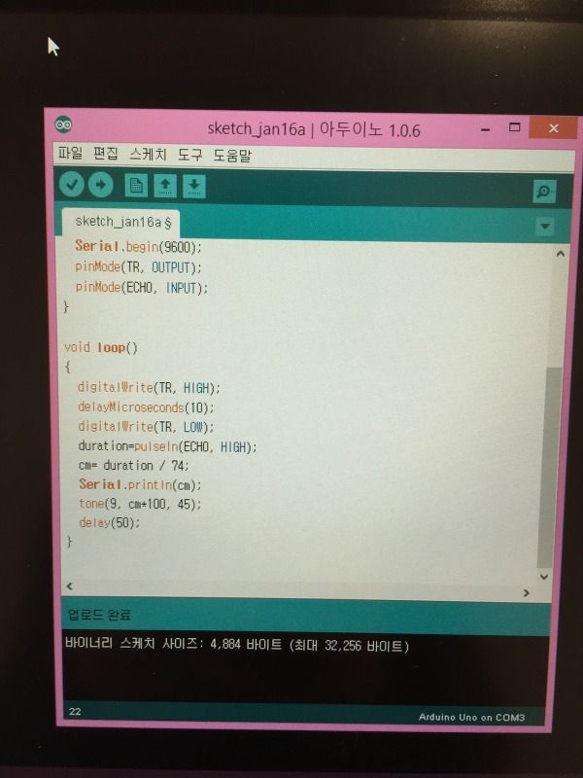Click the vertical scrollbar thumb
Screen dimensions: 583x778
tap(549, 469)
